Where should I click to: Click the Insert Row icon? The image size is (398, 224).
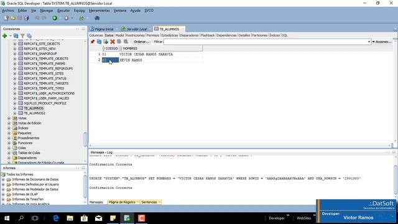pos(106,42)
